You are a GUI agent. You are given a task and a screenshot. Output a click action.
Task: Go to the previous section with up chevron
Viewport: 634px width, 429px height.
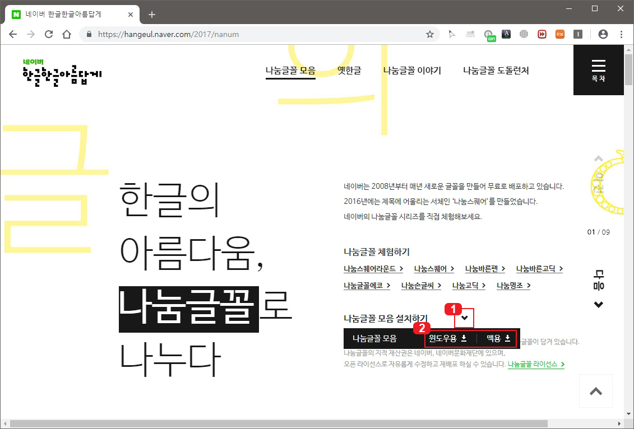[x=599, y=158]
